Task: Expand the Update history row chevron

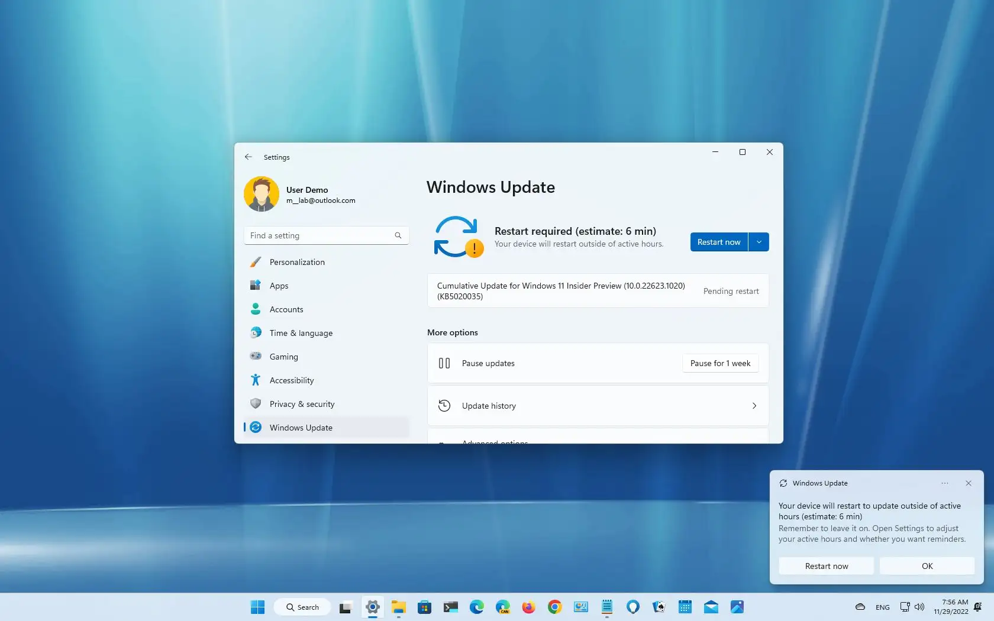Action: click(x=754, y=406)
